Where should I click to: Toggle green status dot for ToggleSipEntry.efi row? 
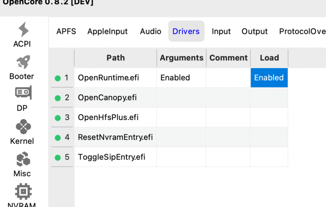(x=57, y=157)
